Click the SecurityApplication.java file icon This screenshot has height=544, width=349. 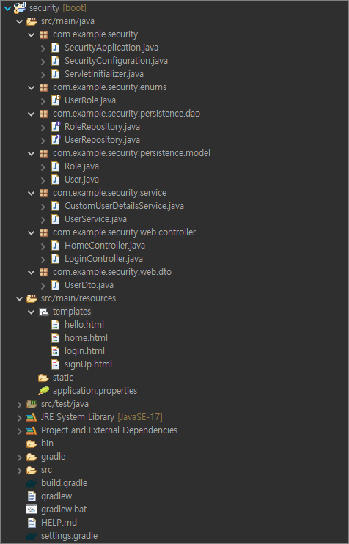coord(55,48)
